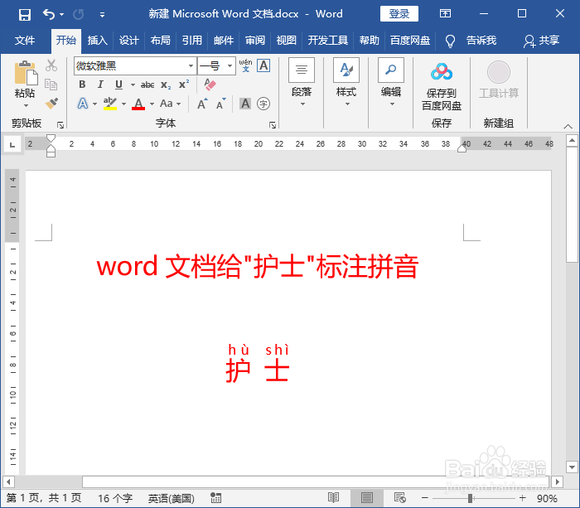The height and width of the screenshot is (508, 580).
Task: Undo the last action
Action: (x=49, y=14)
